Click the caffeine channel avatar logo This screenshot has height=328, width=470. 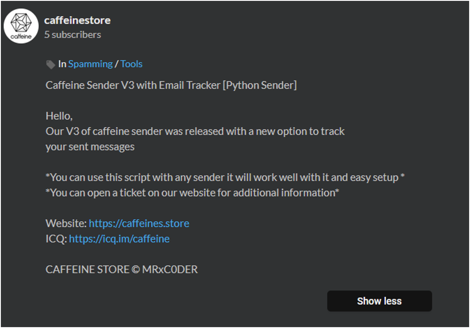coord(21,26)
